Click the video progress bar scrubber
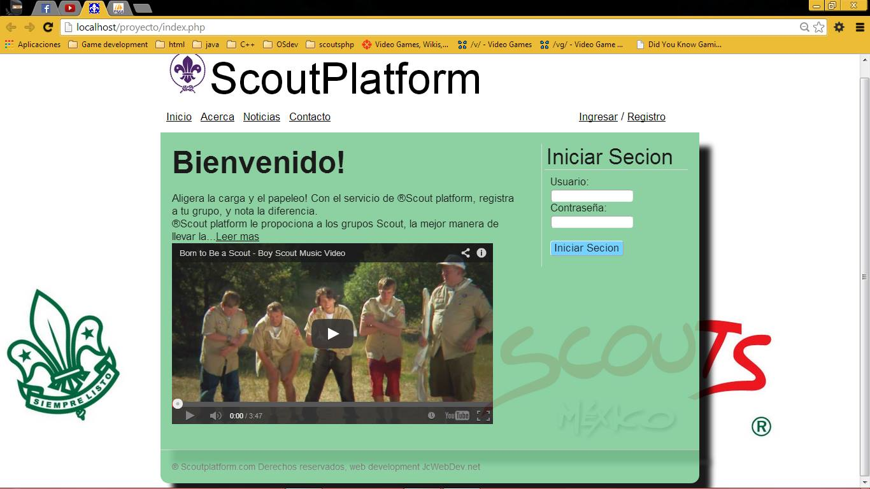The image size is (870, 489). click(178, 404)
